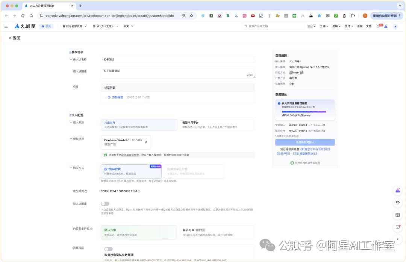The width and height of the screenshot is (406, 262).
Task: Click the plus icon beside 添加标签
Action: [x=109, y=98]
